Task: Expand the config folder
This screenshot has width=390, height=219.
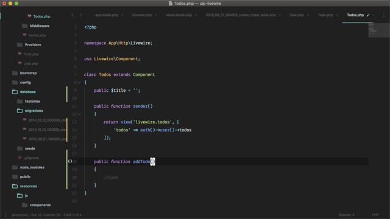Action: pyautogui.click(x=26, y=83)
